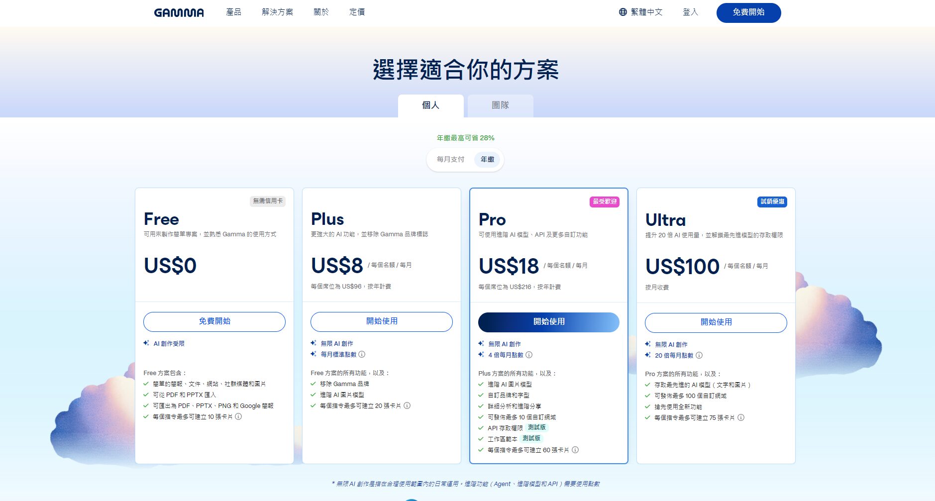Click the 登入 link
935x501 pixels.
(690, 12)
